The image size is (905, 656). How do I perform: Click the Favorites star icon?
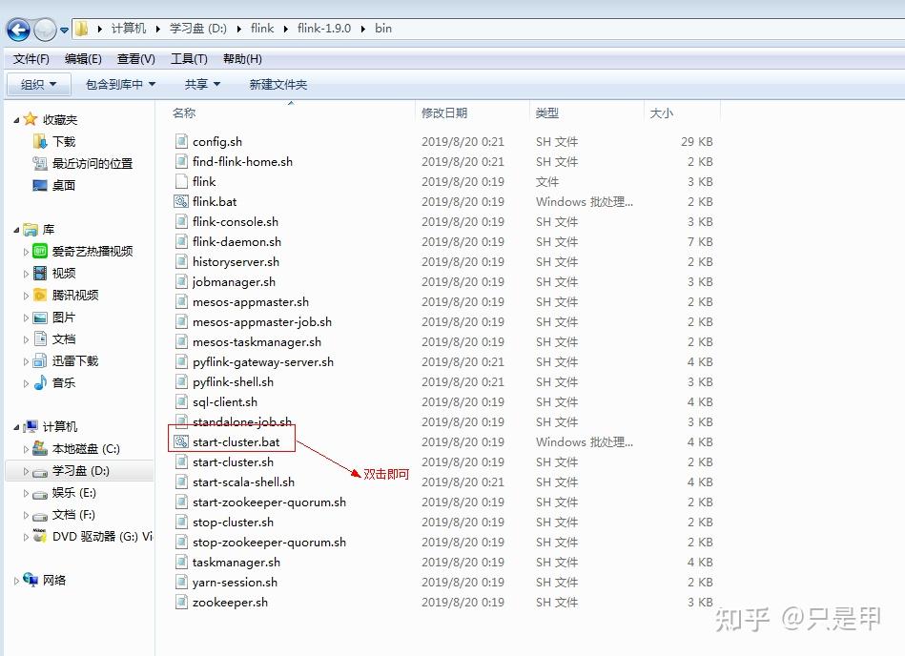30,119
